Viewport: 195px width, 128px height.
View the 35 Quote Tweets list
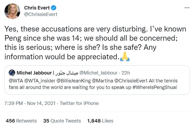pos(62,121)
